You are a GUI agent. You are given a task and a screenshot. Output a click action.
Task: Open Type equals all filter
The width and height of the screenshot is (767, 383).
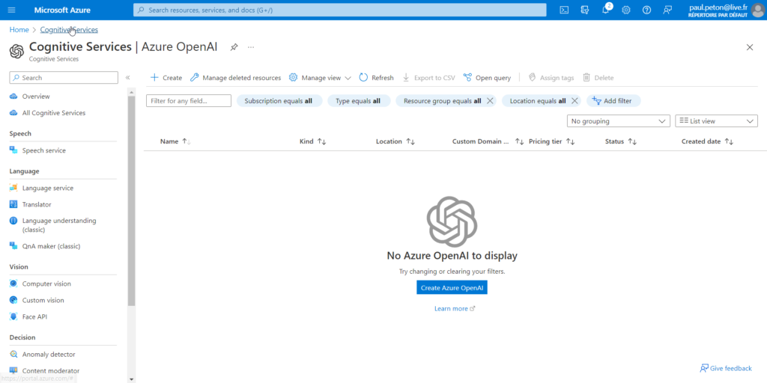coord(359,101)
